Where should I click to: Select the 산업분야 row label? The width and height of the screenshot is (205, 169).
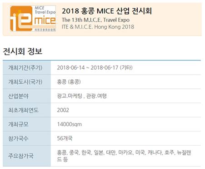pyautogui.click(x=18, y=96)
